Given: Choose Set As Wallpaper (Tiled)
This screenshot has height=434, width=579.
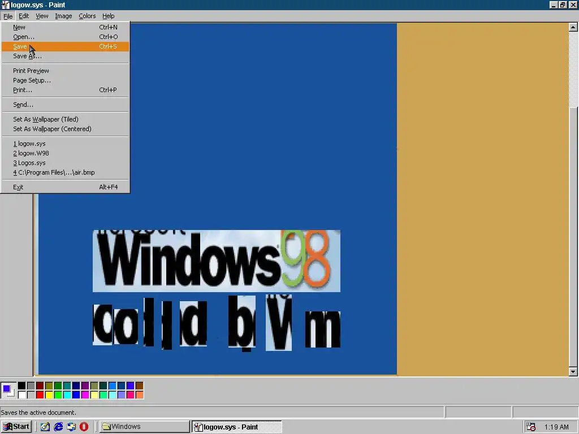Looking at the screenshot, I should click(x=66, y=119).
